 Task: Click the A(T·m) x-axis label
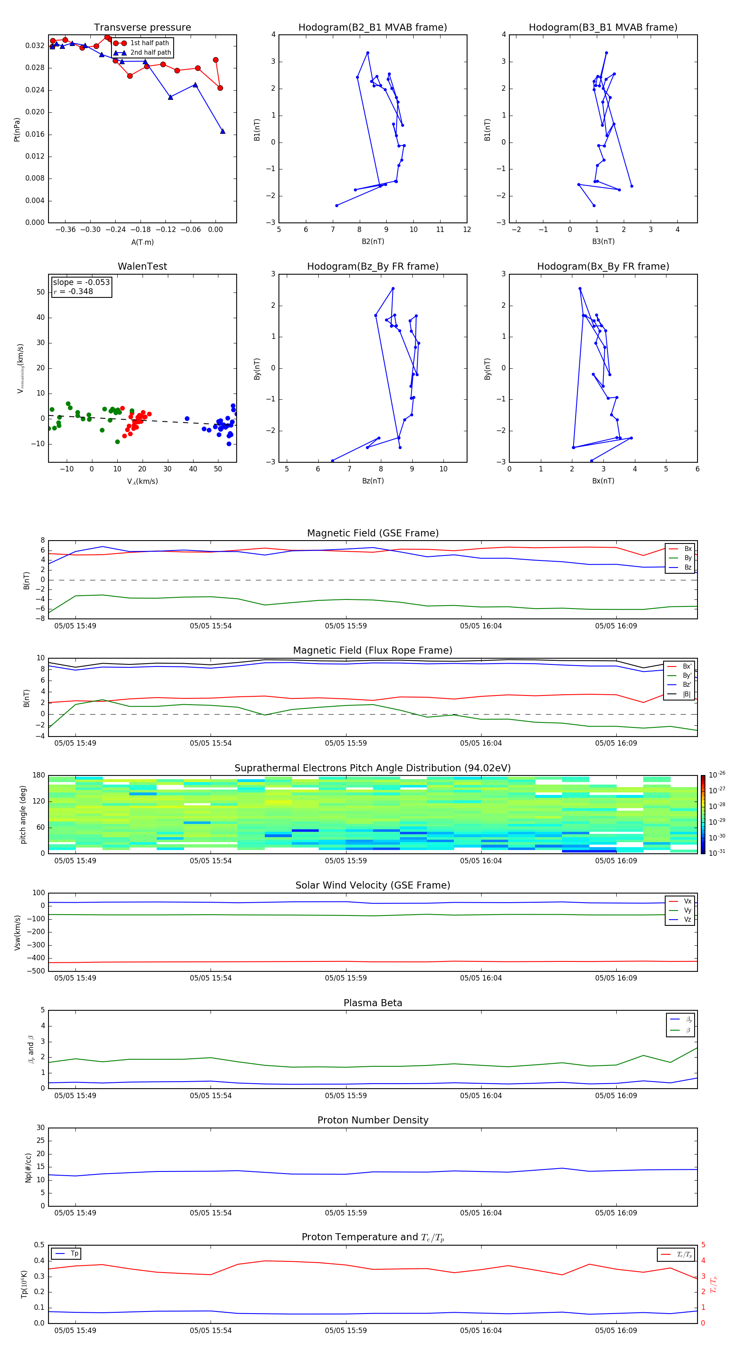click(x=142, y=242)
